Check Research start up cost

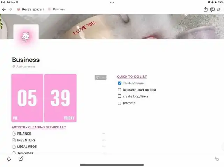[119, 90]
